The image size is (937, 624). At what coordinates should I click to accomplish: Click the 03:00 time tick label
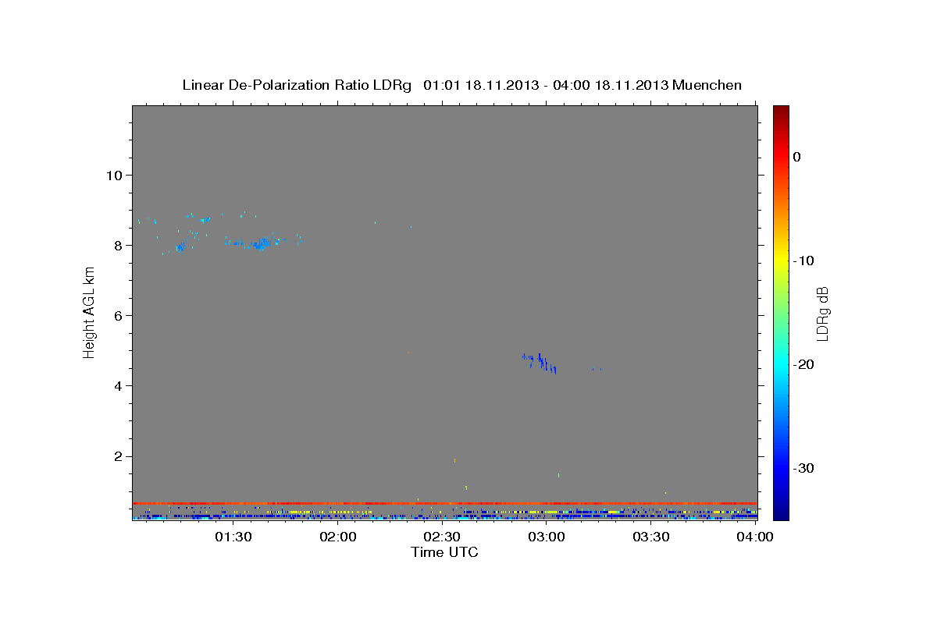(x=546, y=537)
